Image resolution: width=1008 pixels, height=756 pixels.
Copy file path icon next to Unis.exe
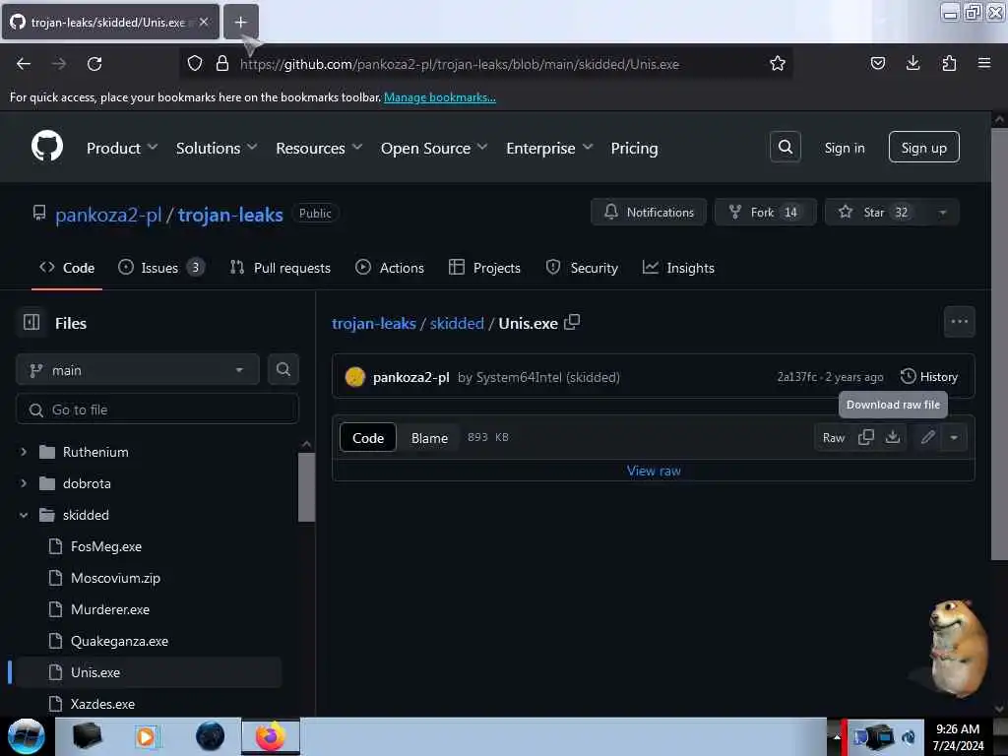(x=572, y=322)
